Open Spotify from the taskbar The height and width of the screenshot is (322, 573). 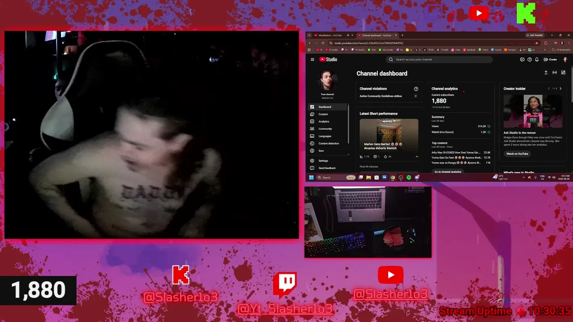coord(409,178)
